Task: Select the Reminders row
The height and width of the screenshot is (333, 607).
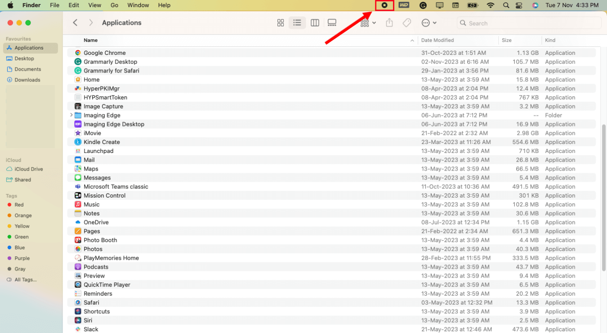Action: pos(332,293)
